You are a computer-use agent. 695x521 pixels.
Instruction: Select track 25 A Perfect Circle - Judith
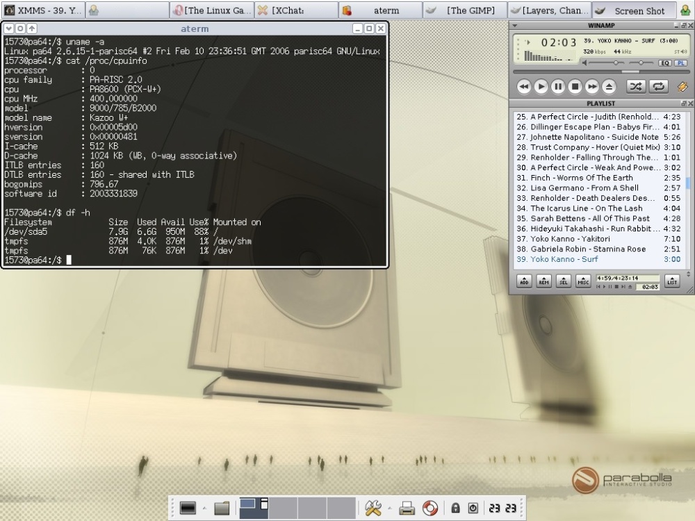(x=598, y=117)
